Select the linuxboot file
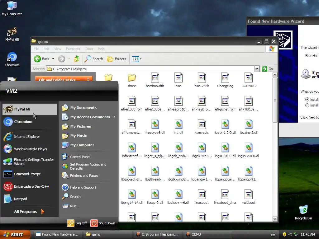Image resolution: width=319 pixels, height=239 pixels. pos(202,197)
